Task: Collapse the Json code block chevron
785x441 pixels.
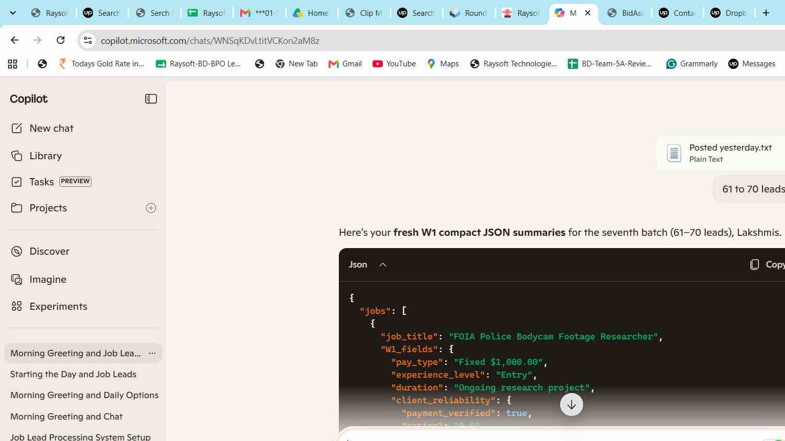Action: coord(383,264)
